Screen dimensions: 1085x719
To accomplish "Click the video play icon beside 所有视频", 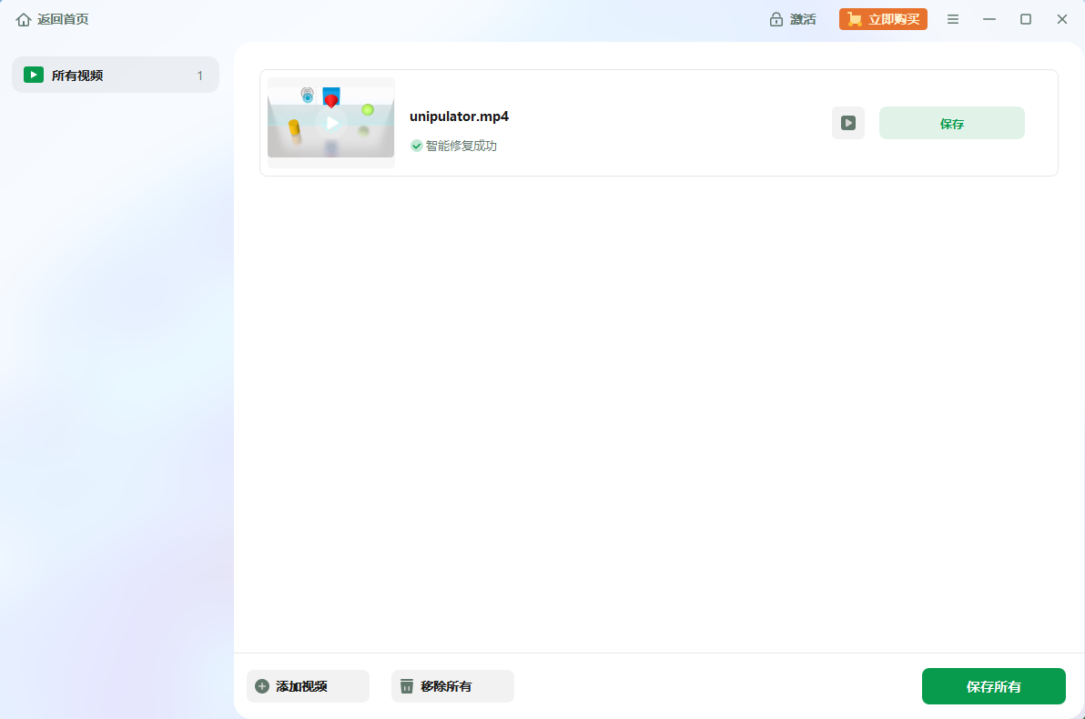I will point(34,75).
